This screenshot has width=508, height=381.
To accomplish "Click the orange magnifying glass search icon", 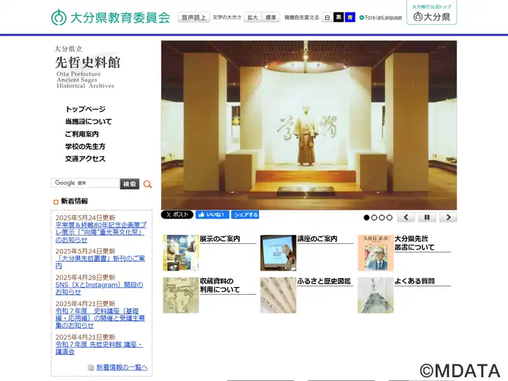I will [x=147, y=184].
